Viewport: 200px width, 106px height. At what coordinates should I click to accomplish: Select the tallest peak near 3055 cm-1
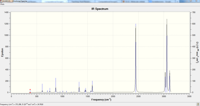[x=167, y=56]
